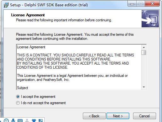Screen dimensions: 162x122
Task: Open the four-squares toolbox icon
Action: pos(40,120)
